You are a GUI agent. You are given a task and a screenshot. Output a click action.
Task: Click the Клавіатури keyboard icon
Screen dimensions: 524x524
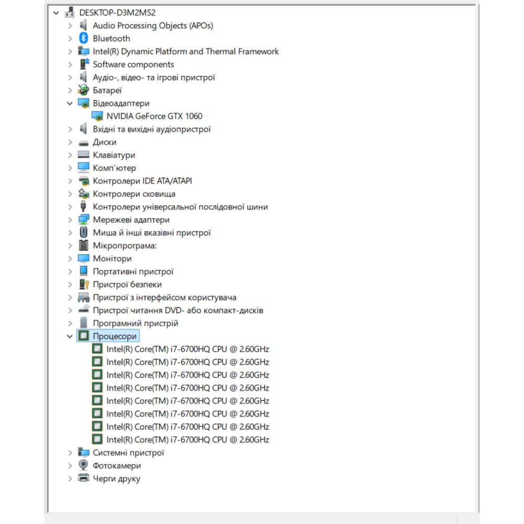(x=83, y=155)
